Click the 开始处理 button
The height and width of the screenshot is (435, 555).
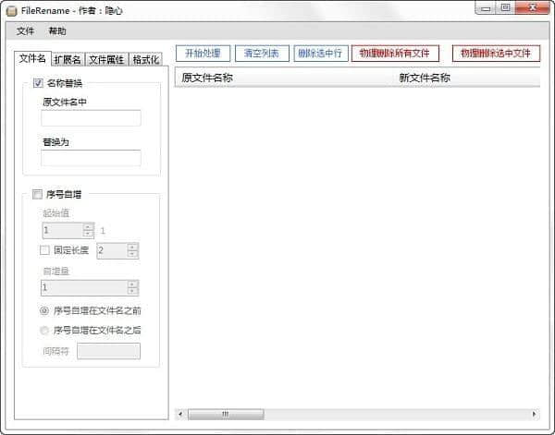tap(203, 54)
